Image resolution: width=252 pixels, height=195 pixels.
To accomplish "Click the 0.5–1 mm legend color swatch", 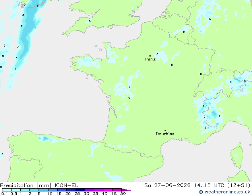I will pyautogui.click(x=16, y=190).
